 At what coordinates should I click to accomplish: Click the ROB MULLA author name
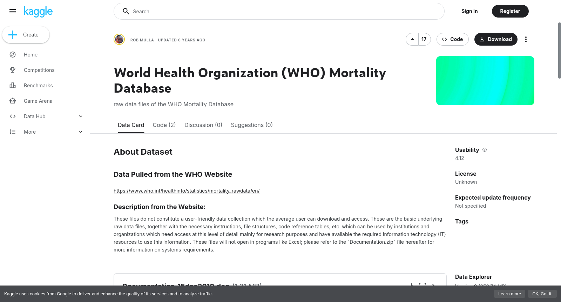point(142,40)
